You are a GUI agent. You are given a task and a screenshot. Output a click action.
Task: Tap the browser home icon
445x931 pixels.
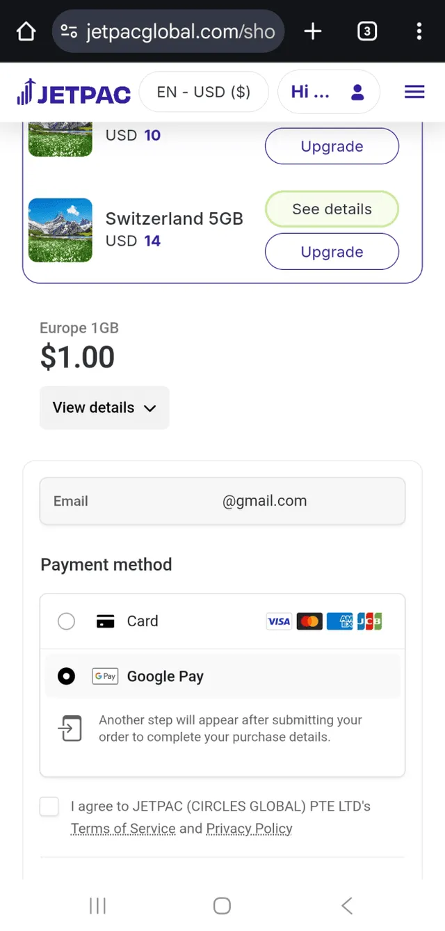click(26, 31)
